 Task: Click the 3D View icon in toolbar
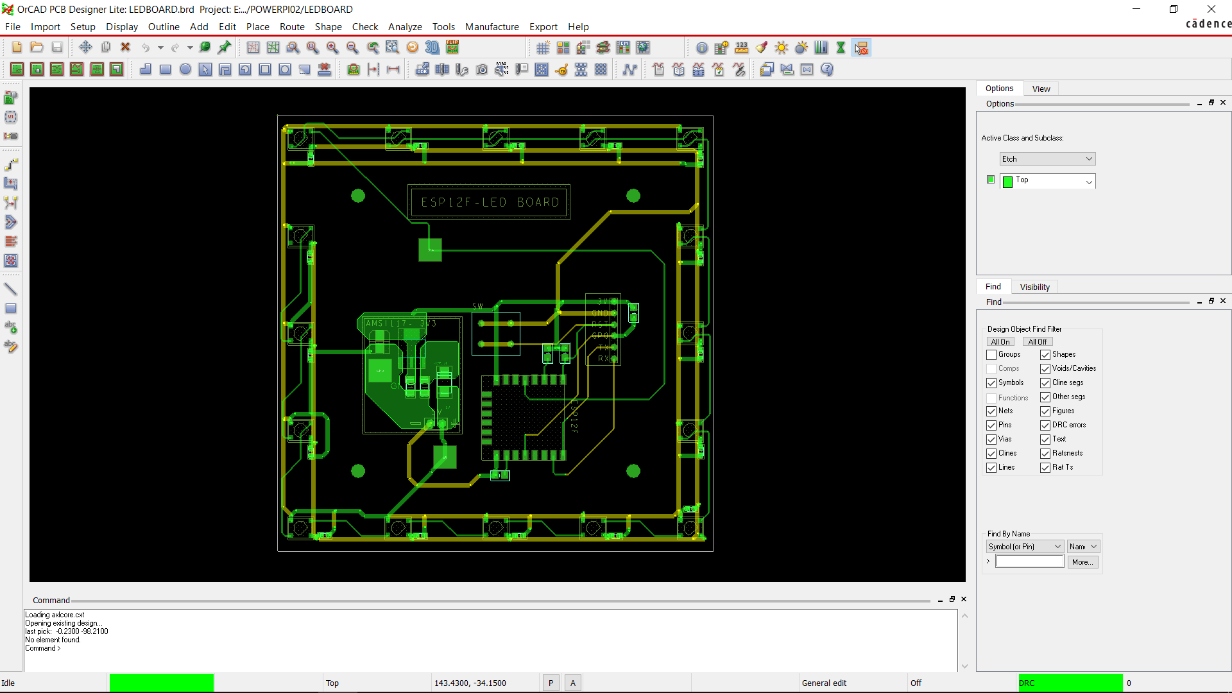pos(433,47)
